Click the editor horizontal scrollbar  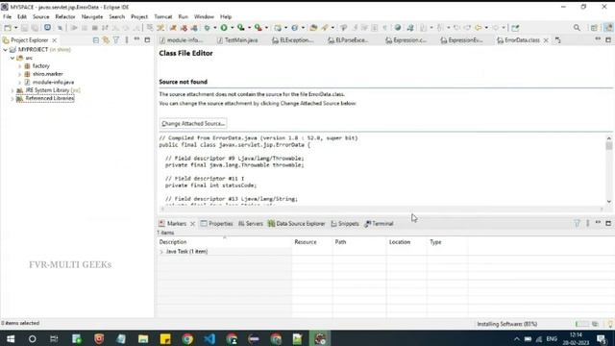pyautogui.click(x=382, y=210)
